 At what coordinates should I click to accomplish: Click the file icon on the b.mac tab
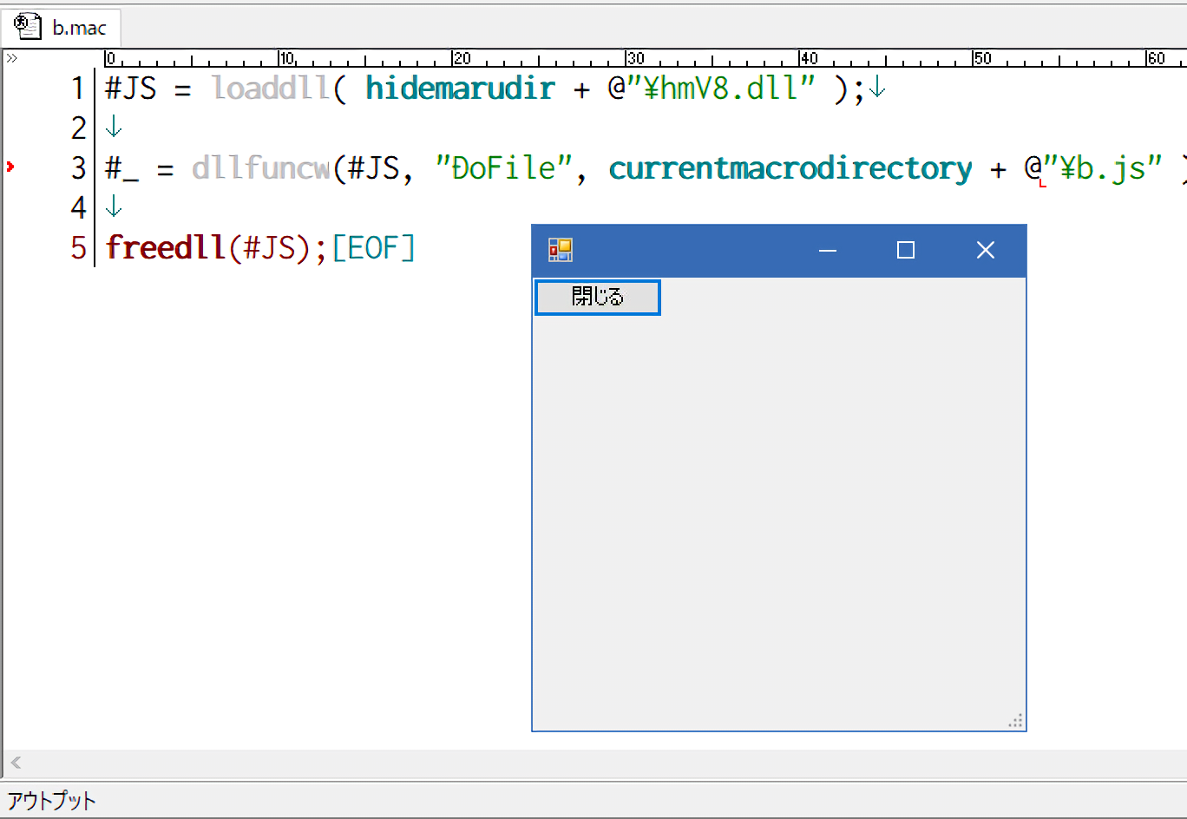pyautogui.click(x=28, y=27)
